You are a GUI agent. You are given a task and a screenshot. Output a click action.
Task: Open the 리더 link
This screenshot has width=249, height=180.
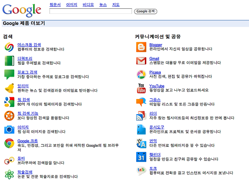(x=153, y=113)
